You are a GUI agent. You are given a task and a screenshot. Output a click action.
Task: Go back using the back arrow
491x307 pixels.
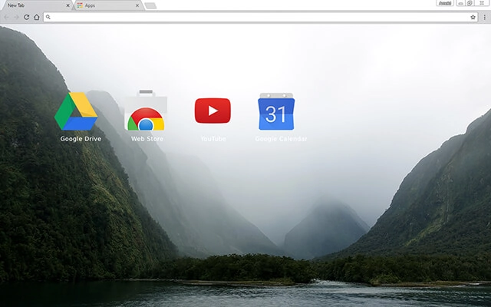click(x=7, y=17)
